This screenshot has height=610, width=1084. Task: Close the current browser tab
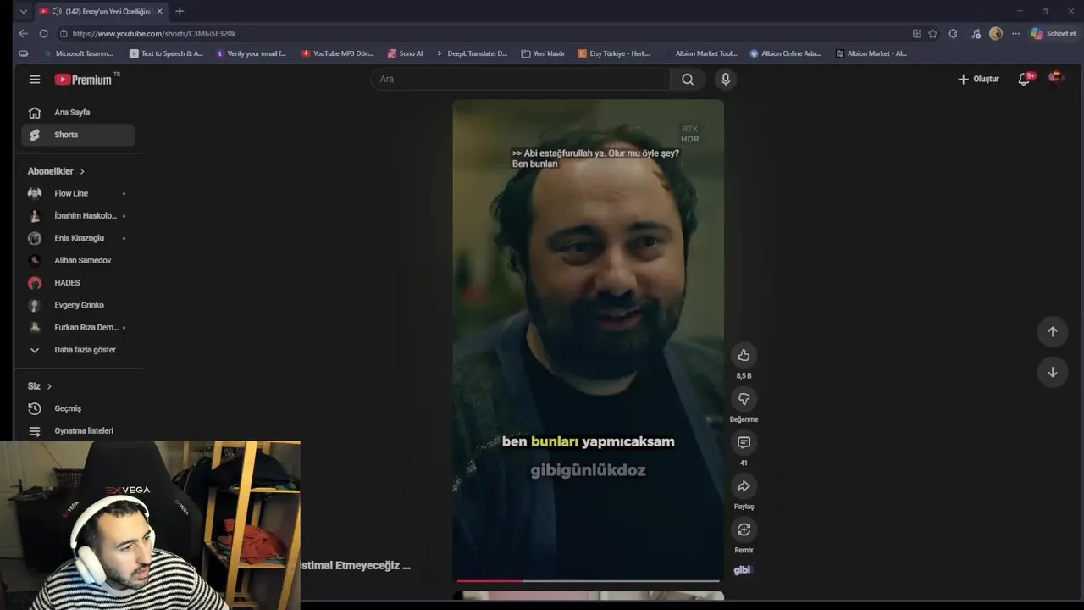[x=159, y=11]
